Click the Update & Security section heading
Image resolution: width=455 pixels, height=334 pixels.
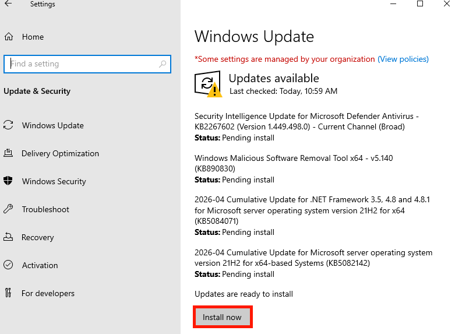click(37, 91)
